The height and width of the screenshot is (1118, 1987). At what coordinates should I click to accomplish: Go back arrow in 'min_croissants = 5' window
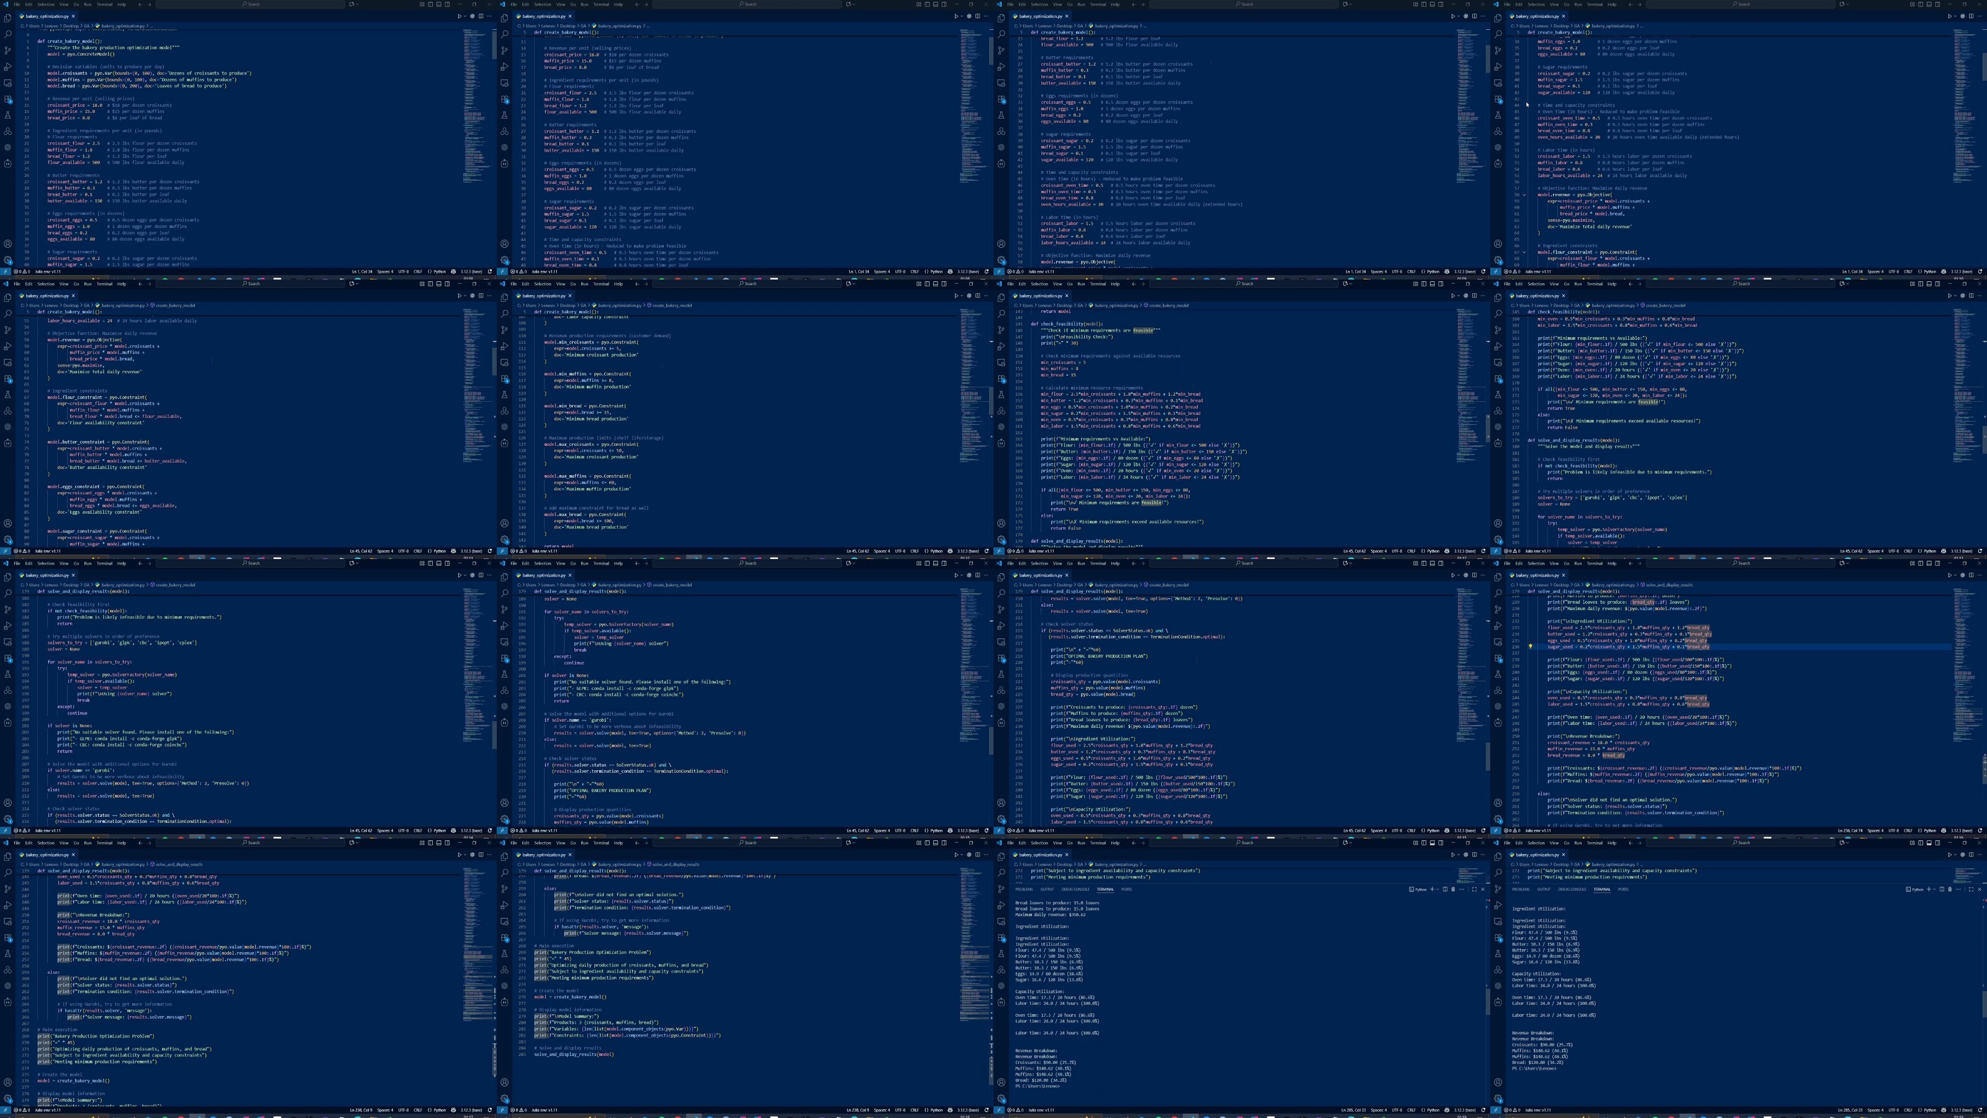[x=1134, y=283]
